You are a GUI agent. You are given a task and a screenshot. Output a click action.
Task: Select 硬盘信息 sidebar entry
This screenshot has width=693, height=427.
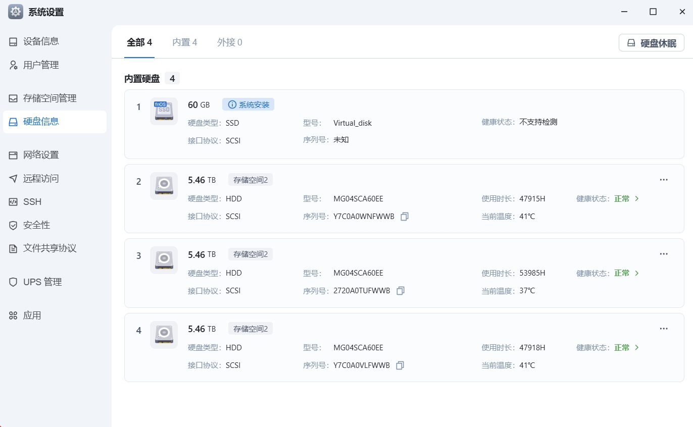(x=55, y=122)
